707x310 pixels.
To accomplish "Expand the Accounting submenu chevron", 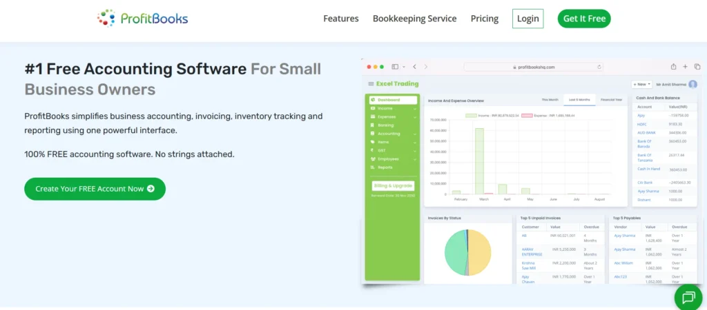I will (x=415, y=134).
